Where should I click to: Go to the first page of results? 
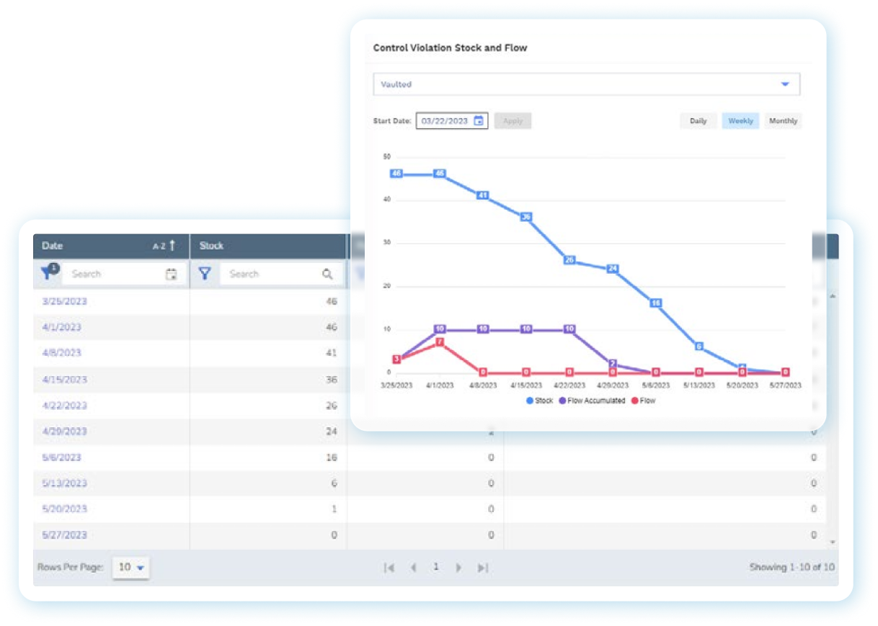pyautogui.click(x=389, y=568)
